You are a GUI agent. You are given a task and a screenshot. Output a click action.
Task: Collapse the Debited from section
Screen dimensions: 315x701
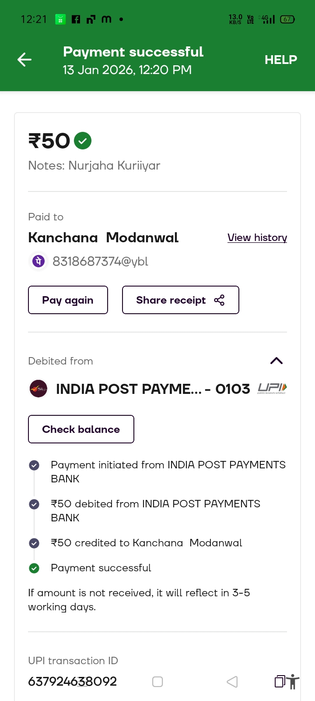[276, 361]
